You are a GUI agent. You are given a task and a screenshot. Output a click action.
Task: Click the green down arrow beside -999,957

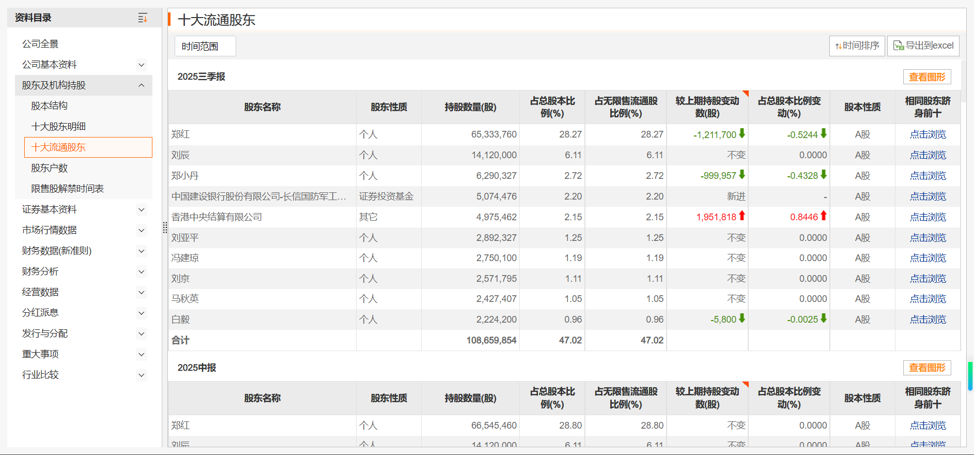tap(742, 175)
